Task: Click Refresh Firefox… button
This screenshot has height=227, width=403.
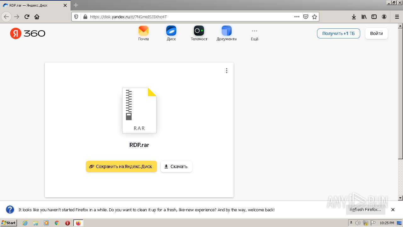Action: pyautogui.click(x=366, y=210)
